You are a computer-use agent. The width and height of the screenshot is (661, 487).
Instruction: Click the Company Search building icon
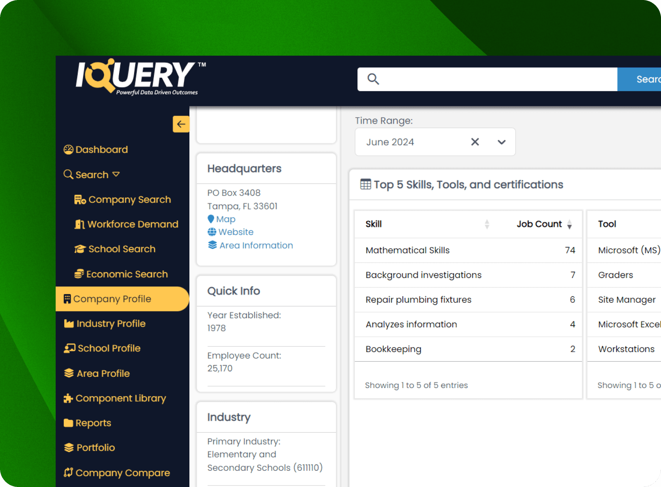80,199
